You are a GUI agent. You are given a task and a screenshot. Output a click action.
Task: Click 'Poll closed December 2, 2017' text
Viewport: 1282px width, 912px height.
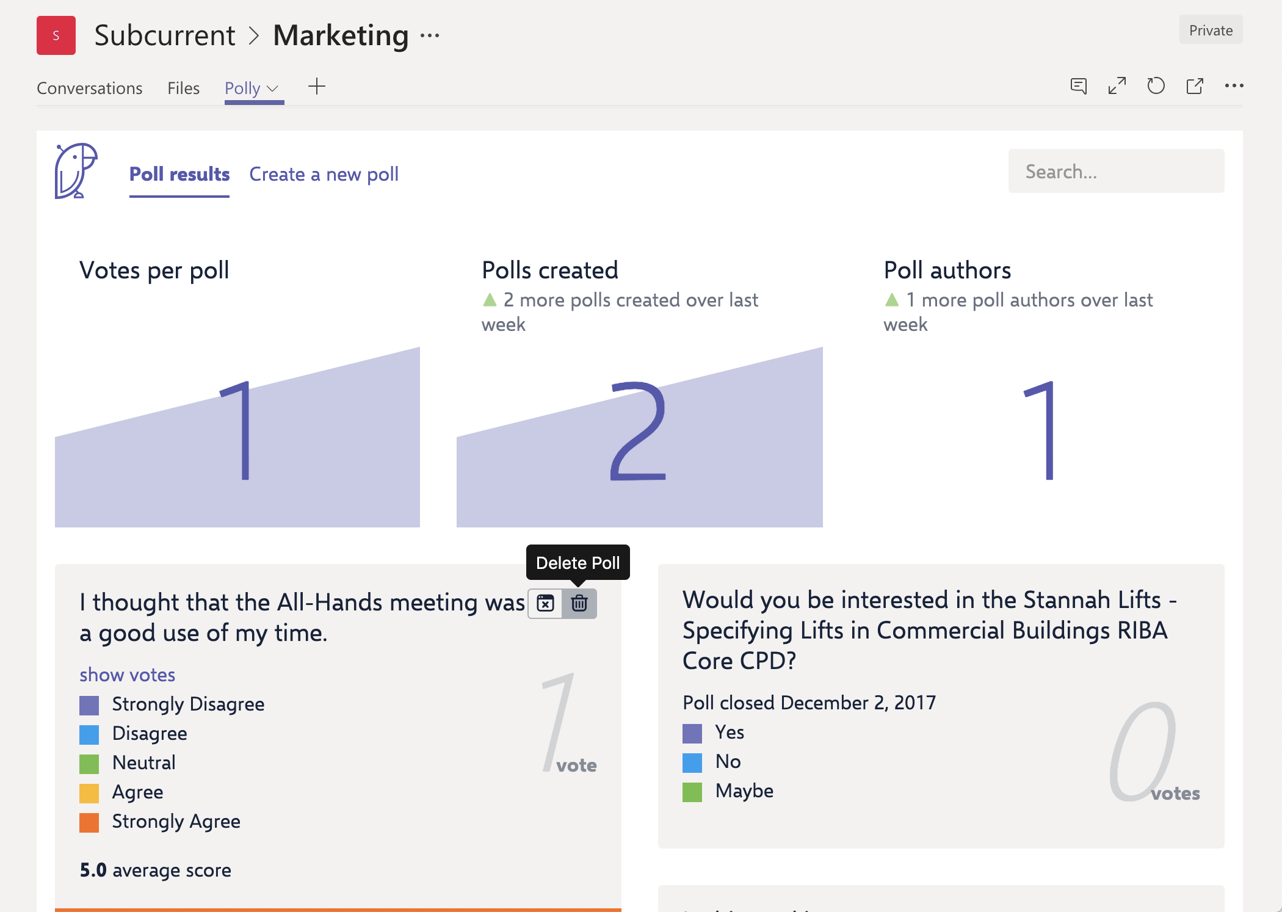tap(809, 703)
